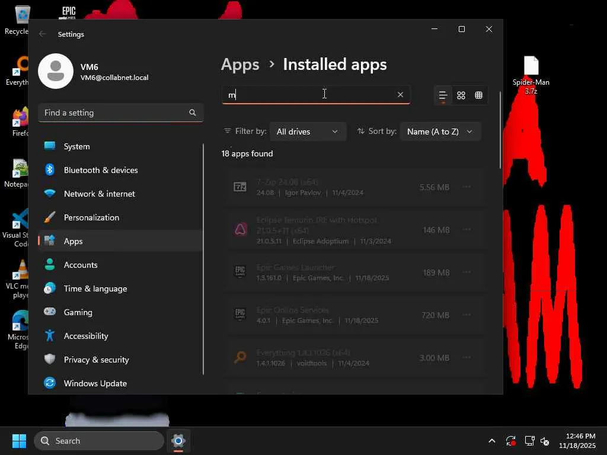This screenshot has height=455, width=607.
Task: Select the Microsoft Edge desktop shortcut
Action: [x=18, y=330]
